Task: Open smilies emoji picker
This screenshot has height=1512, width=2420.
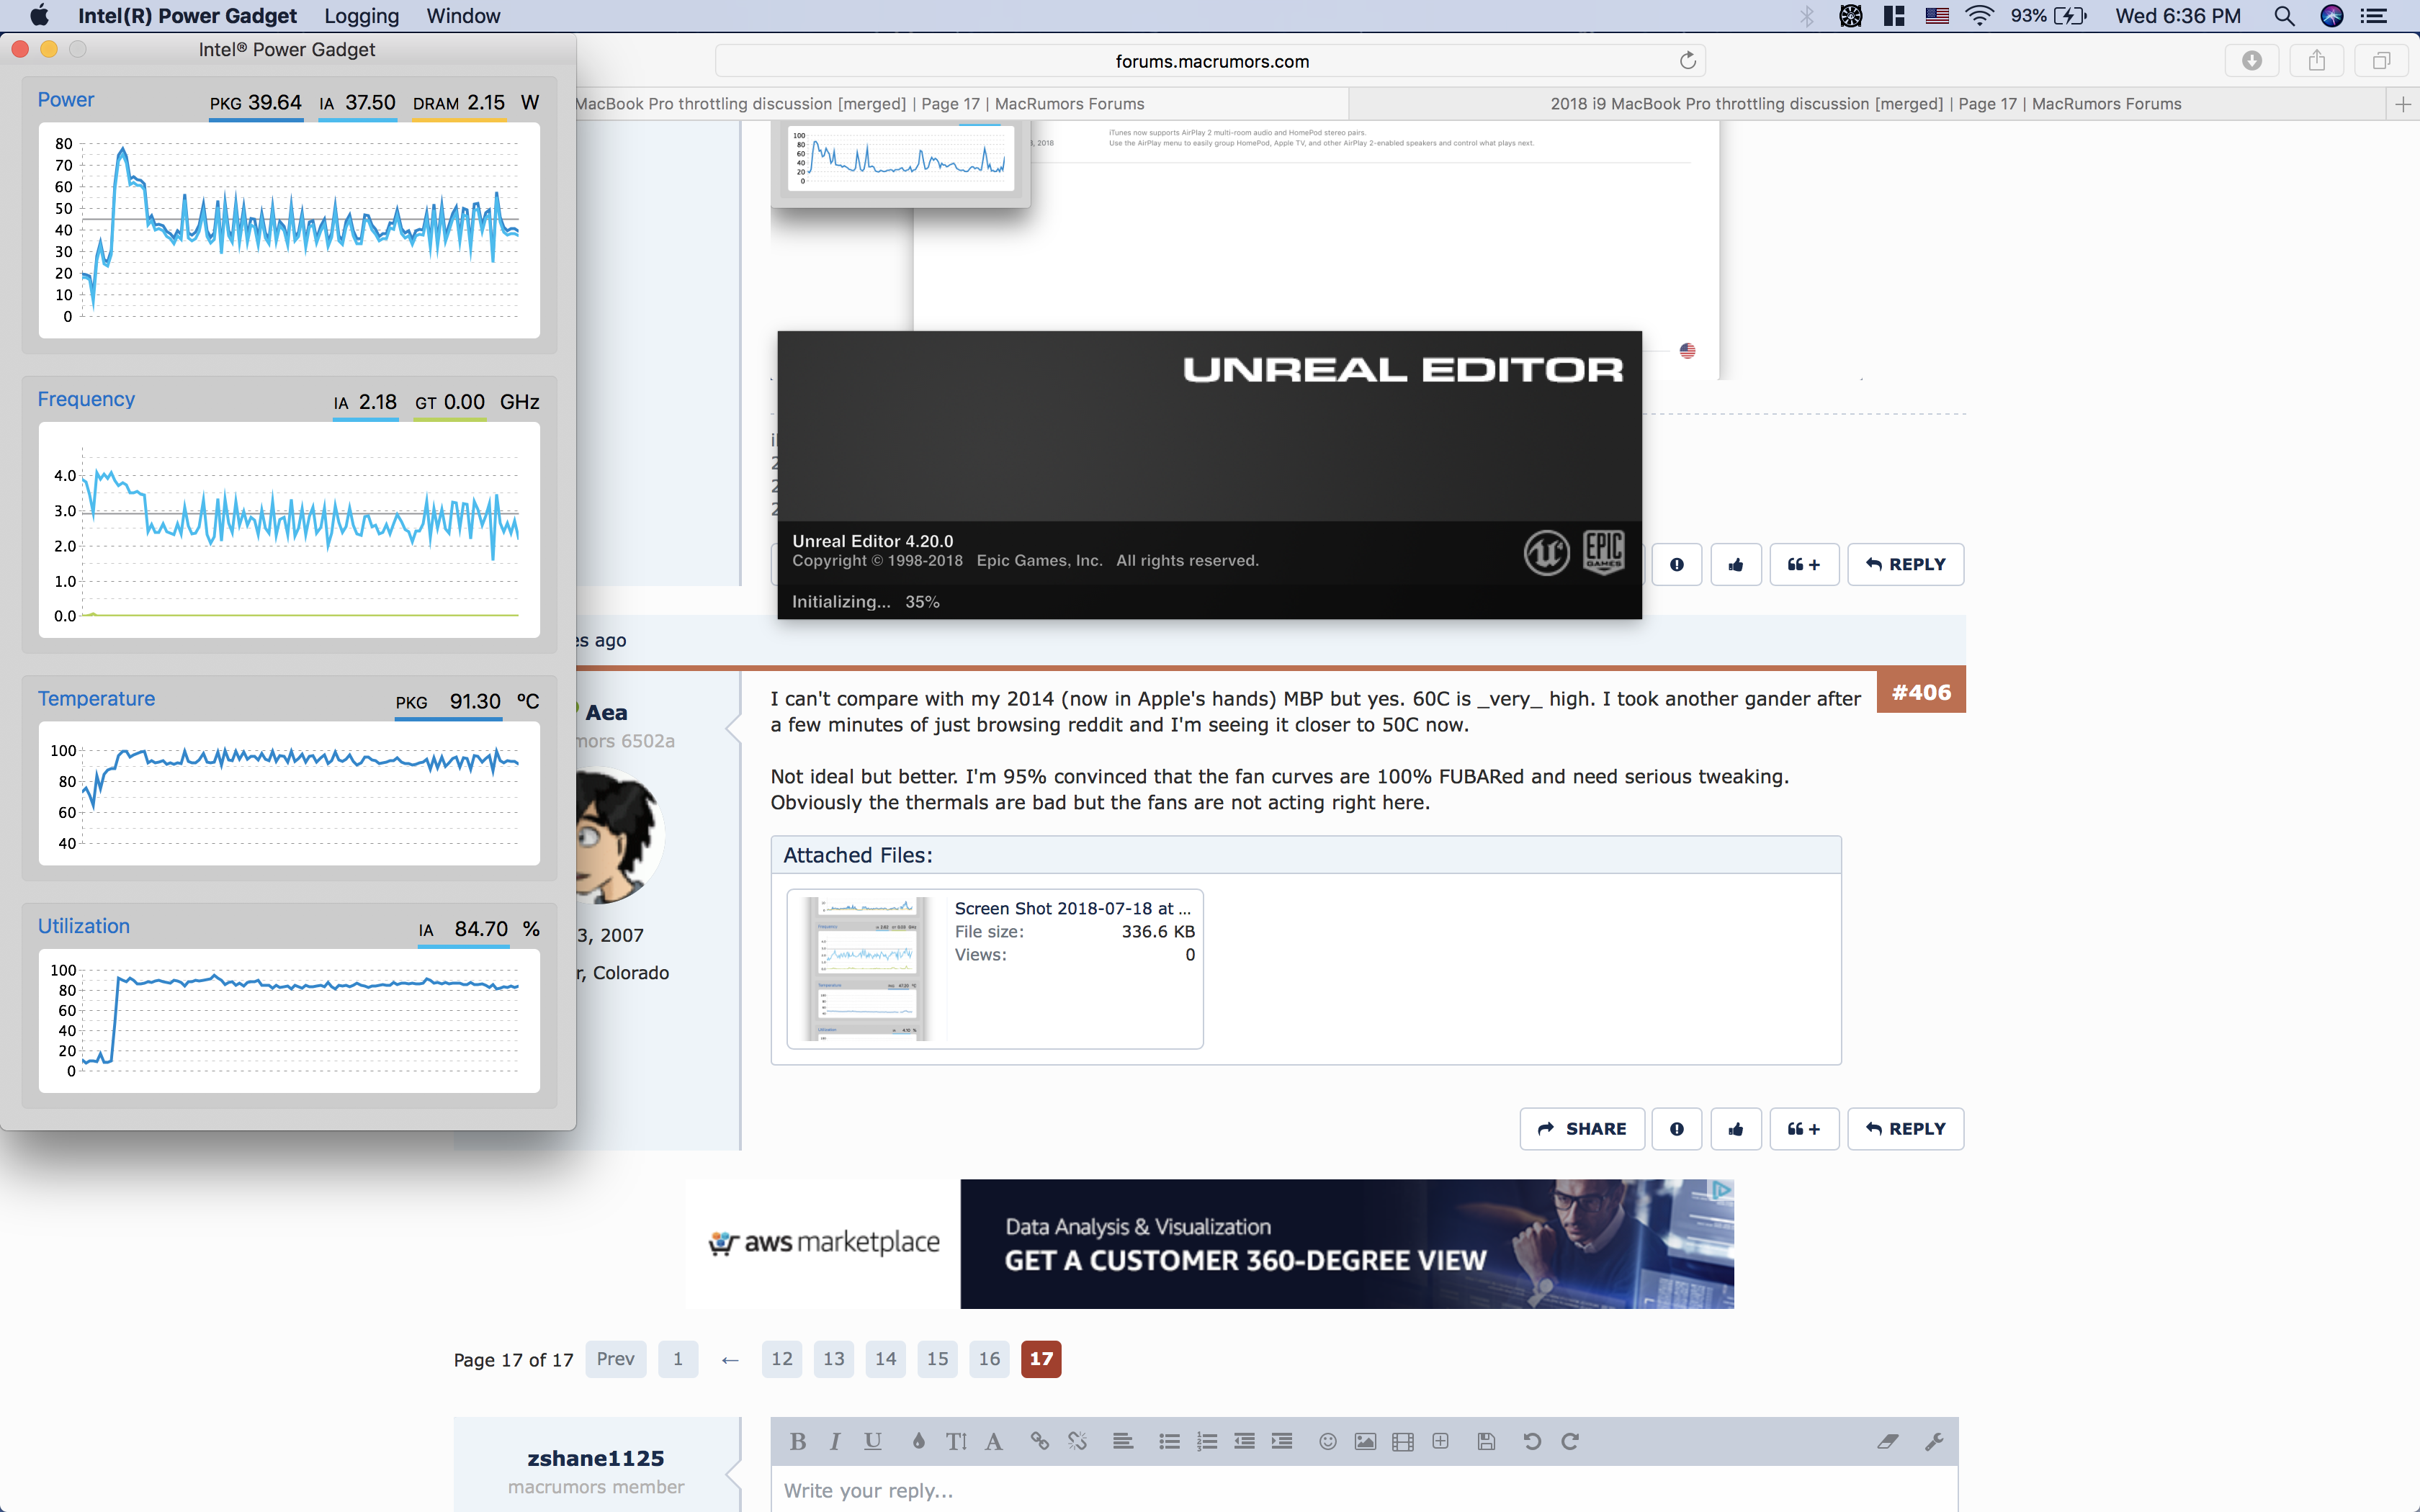Action: pyautogui.click(x=1327, y=1441)
